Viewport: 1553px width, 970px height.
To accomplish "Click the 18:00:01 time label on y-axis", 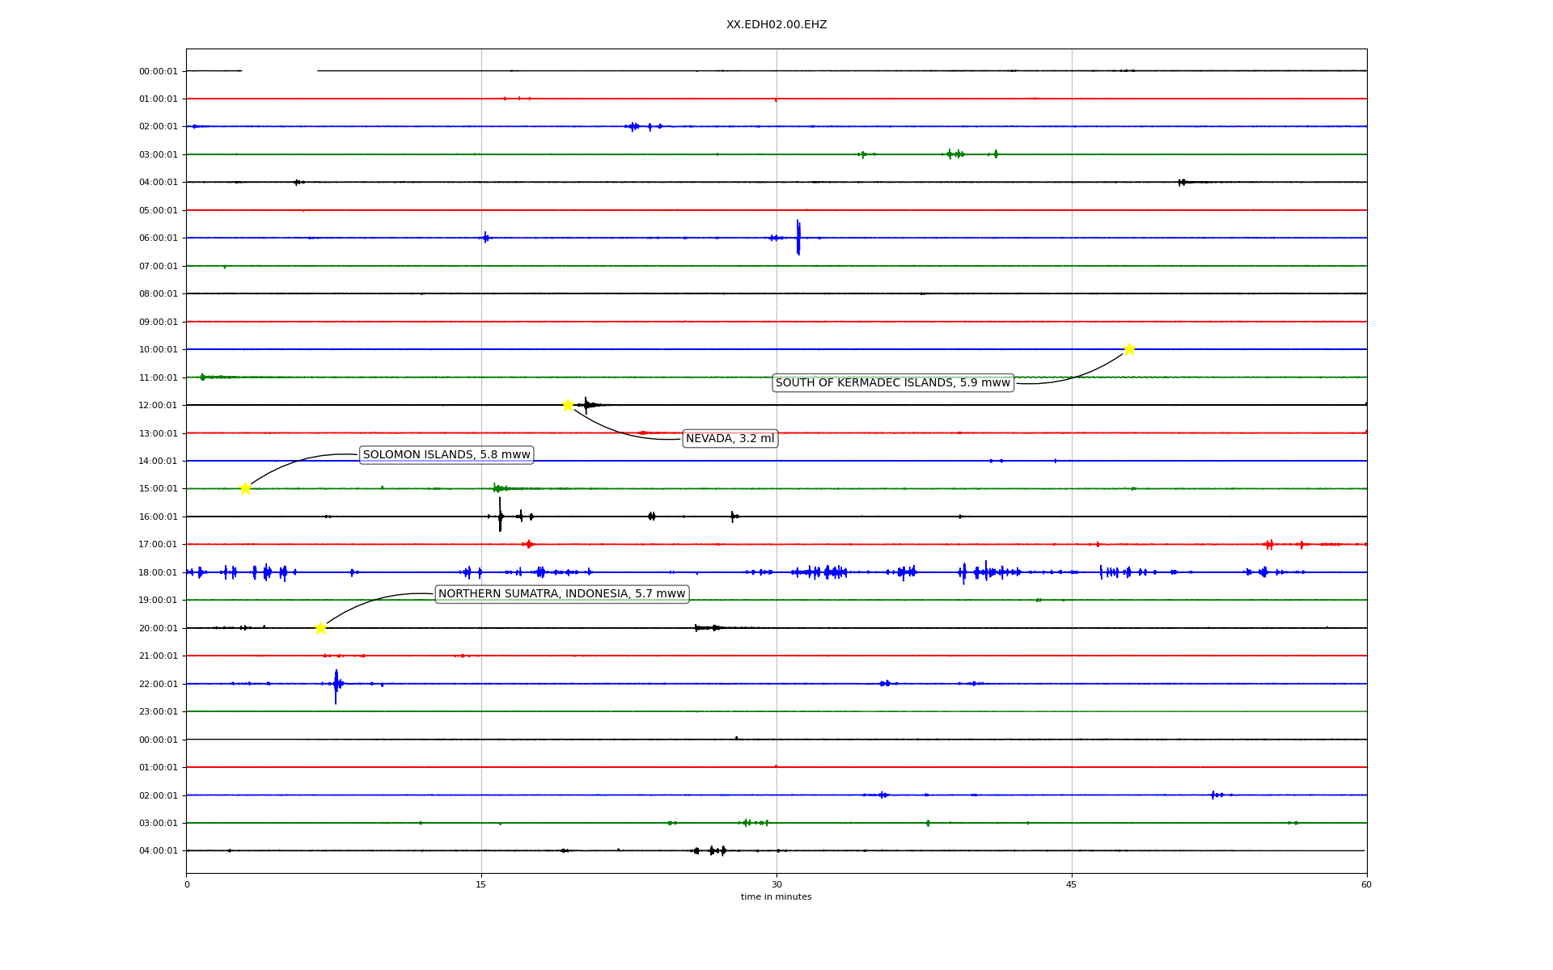I will click(158, 572).
